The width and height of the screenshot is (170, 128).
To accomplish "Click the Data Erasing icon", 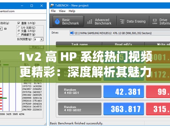I will coord(122,21).
